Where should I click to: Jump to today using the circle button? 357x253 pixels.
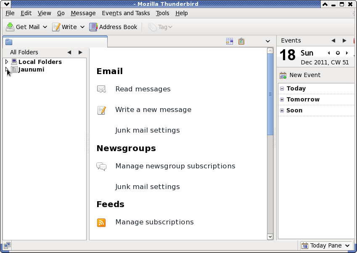pos(338,53)
